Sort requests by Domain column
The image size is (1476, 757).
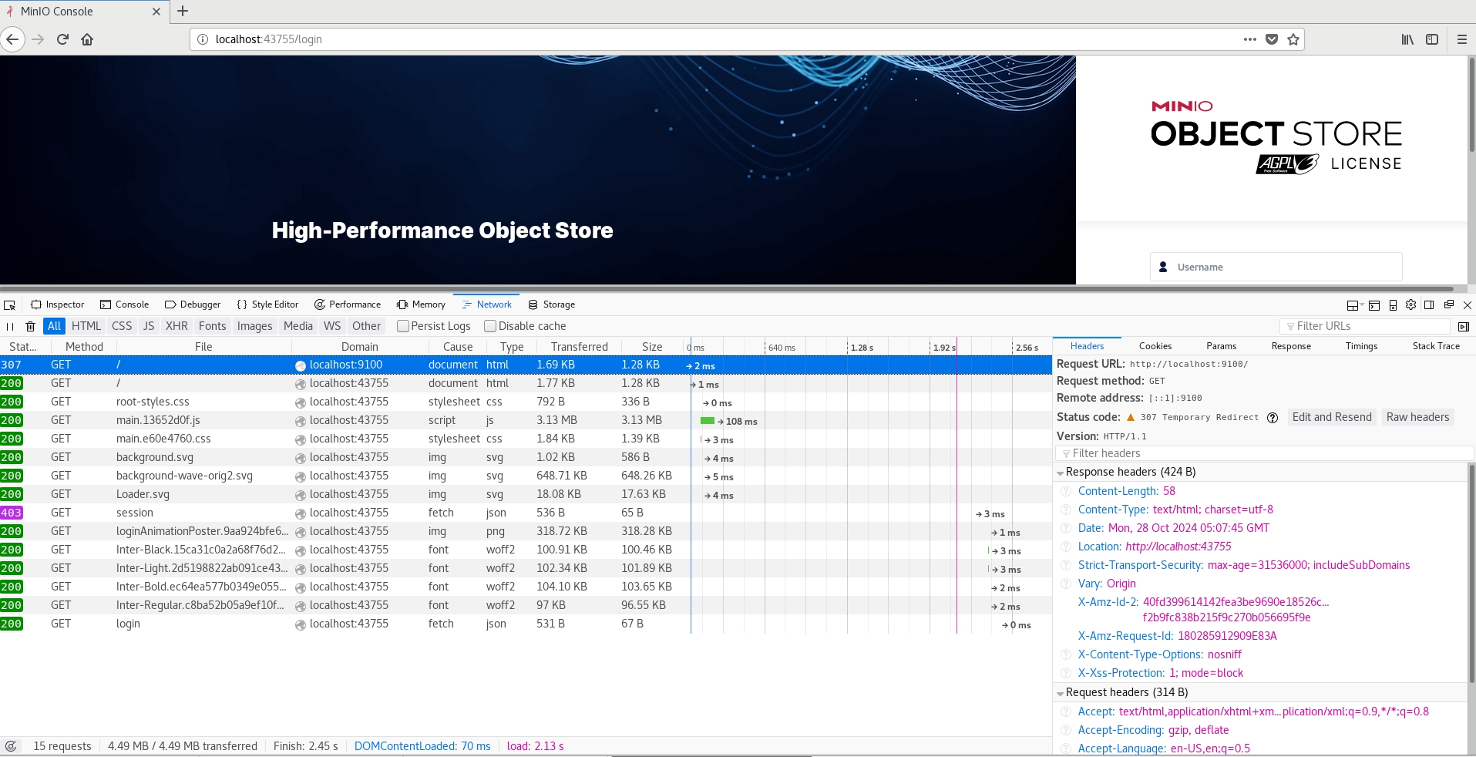tap(359, 347)
